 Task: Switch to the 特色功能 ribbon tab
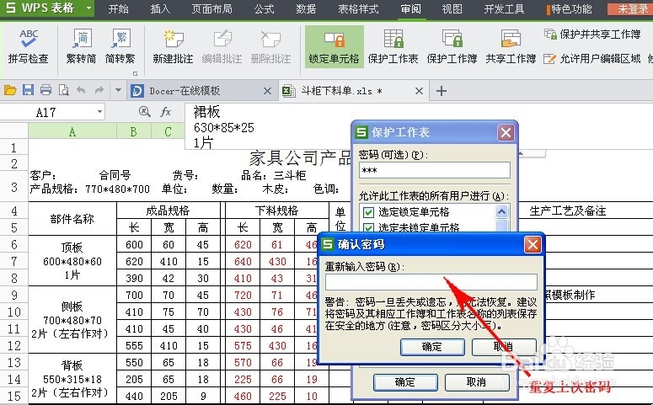pyautogui.click(x=570, y=8)
